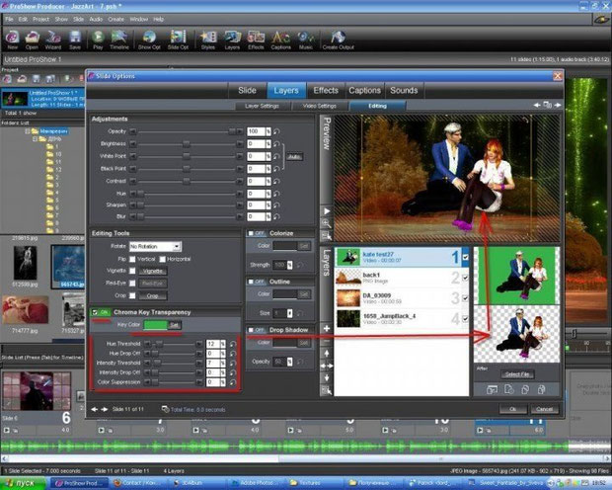This screenshot has width=612, height=490.
Task: Go to next slide arrow in dialog footer
Action: point(104,409)
